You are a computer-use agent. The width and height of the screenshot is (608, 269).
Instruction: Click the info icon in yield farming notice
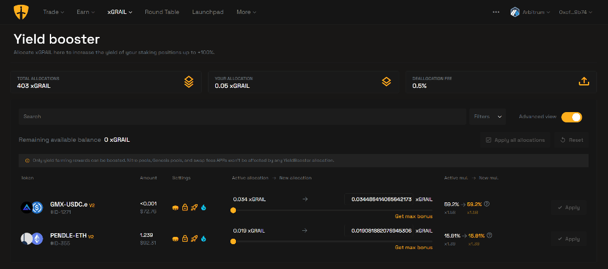[x=27, y=161]
